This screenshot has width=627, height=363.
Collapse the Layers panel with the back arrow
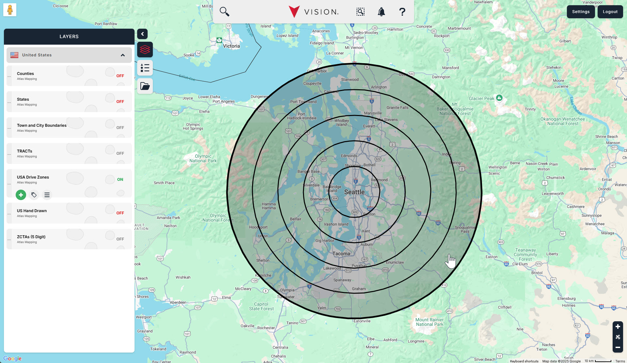[142, 34]
